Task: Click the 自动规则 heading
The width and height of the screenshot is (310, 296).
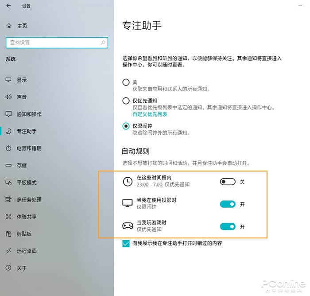Action: [x=136, y=151]
